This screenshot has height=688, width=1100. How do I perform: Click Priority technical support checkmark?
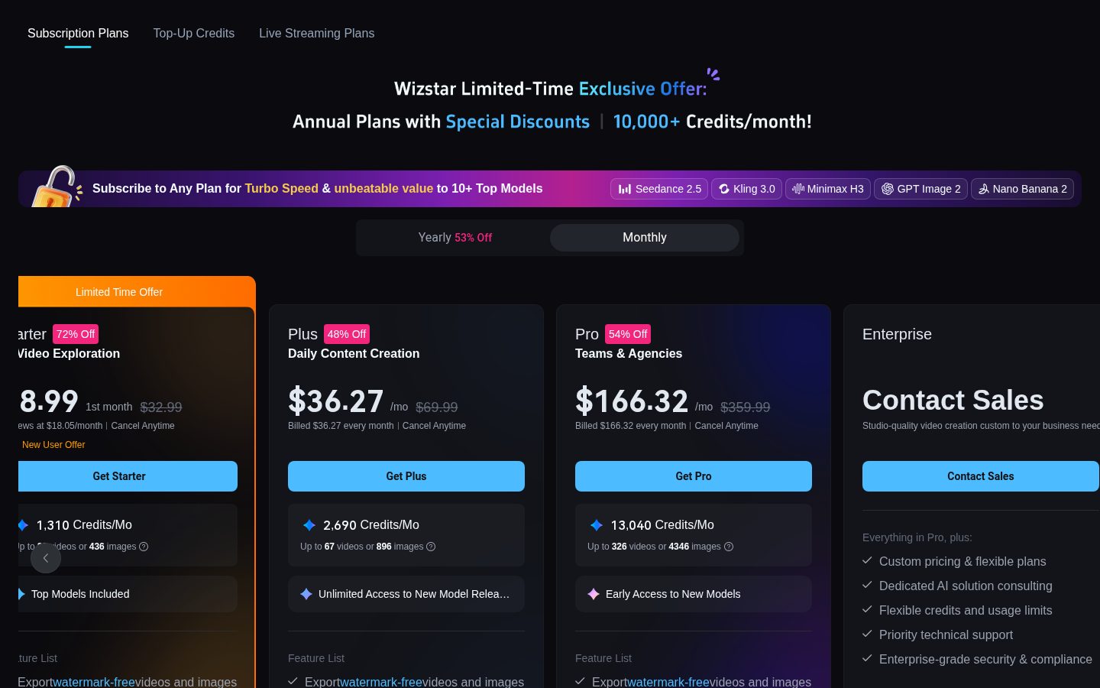pos(867,634)
